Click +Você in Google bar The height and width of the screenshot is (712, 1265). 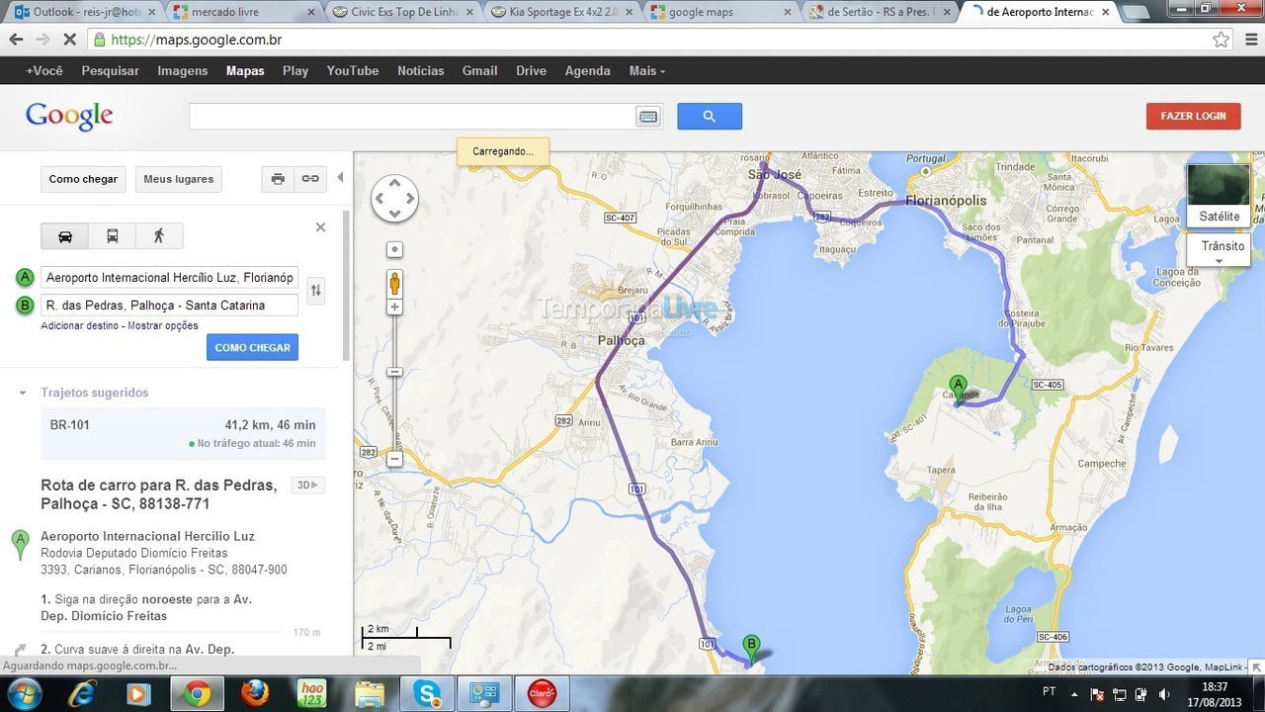(x=44, y=70)
